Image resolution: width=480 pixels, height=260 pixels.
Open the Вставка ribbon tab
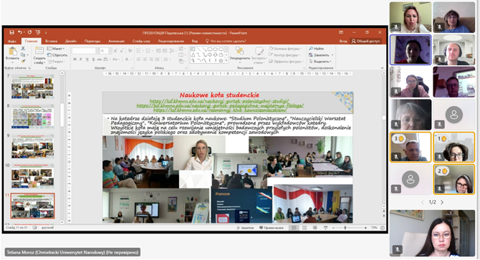point(52,41)
